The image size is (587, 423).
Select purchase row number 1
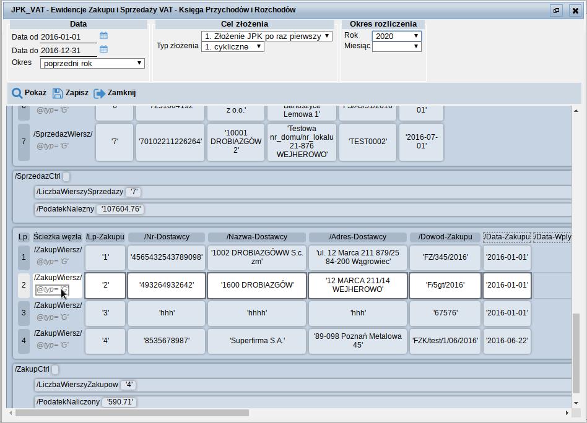(24, 257)
